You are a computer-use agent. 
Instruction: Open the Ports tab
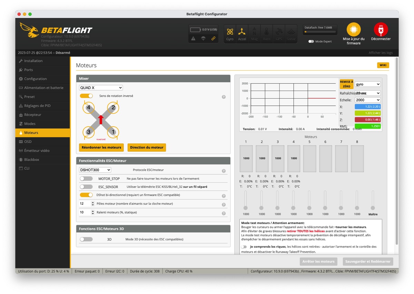point(43,70)
